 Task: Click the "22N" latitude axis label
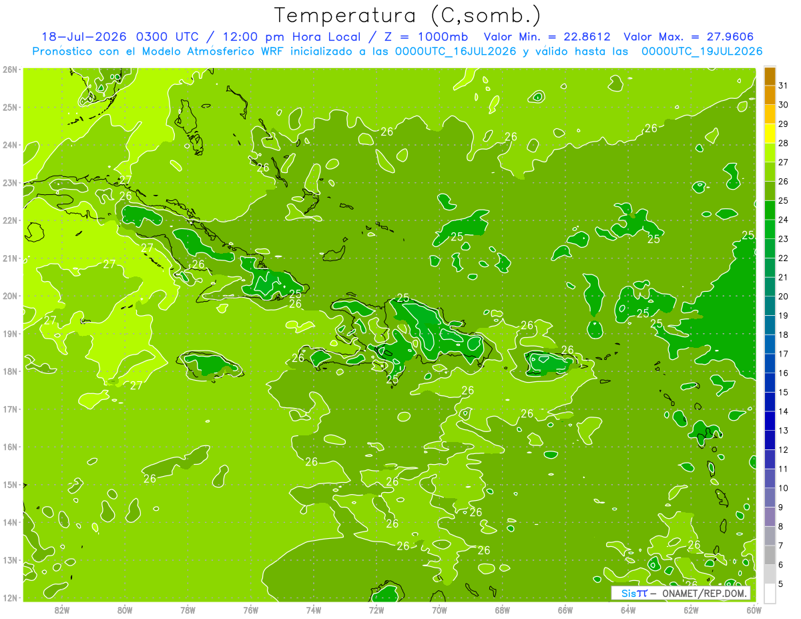pos(10,220)
